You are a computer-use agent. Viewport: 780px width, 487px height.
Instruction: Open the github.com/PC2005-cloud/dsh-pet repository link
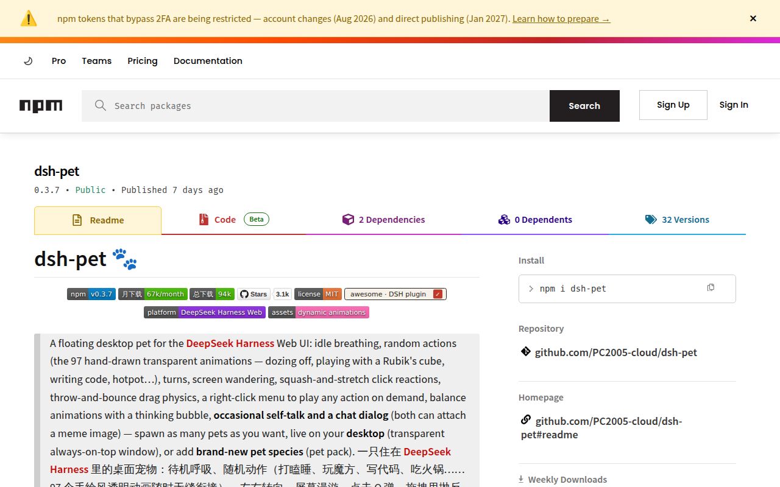(x=615, y=352)
